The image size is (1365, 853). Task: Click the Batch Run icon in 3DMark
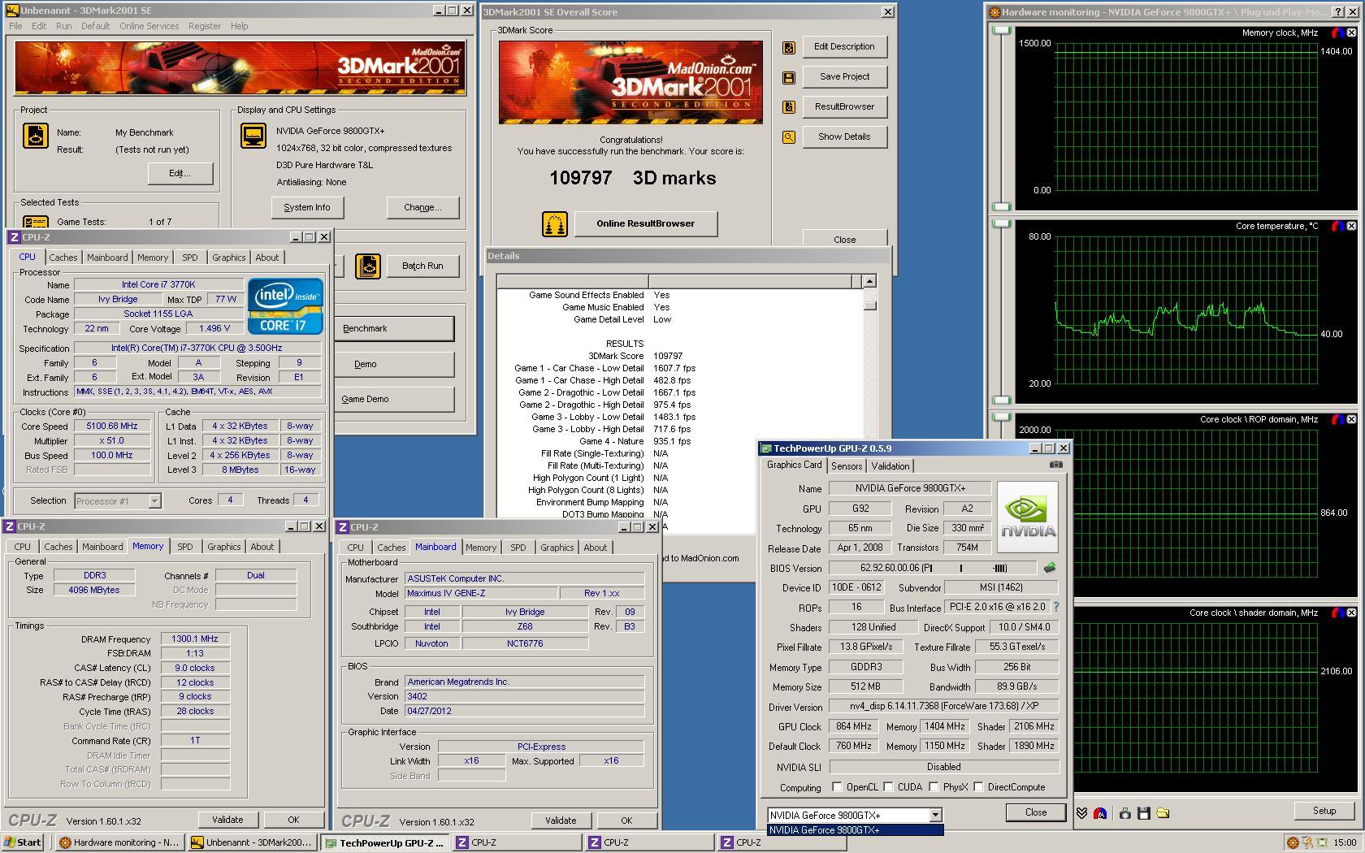(368, 266)
